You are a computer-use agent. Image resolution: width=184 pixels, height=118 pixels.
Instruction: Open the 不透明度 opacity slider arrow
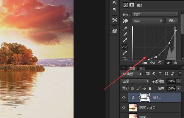click(178, 81)
